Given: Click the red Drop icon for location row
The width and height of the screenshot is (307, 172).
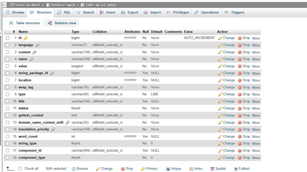Looking at the screenshot, I should 240,80.
